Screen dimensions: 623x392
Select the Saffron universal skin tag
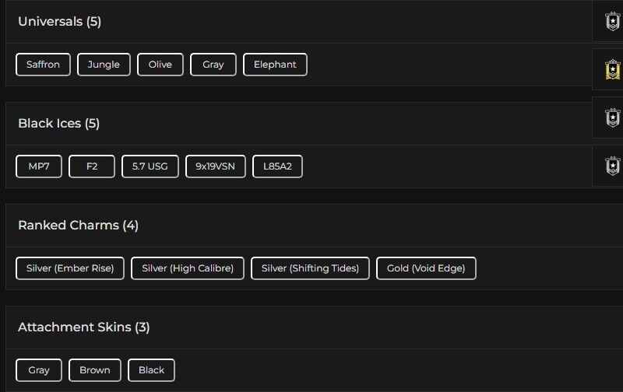(43, 65)
